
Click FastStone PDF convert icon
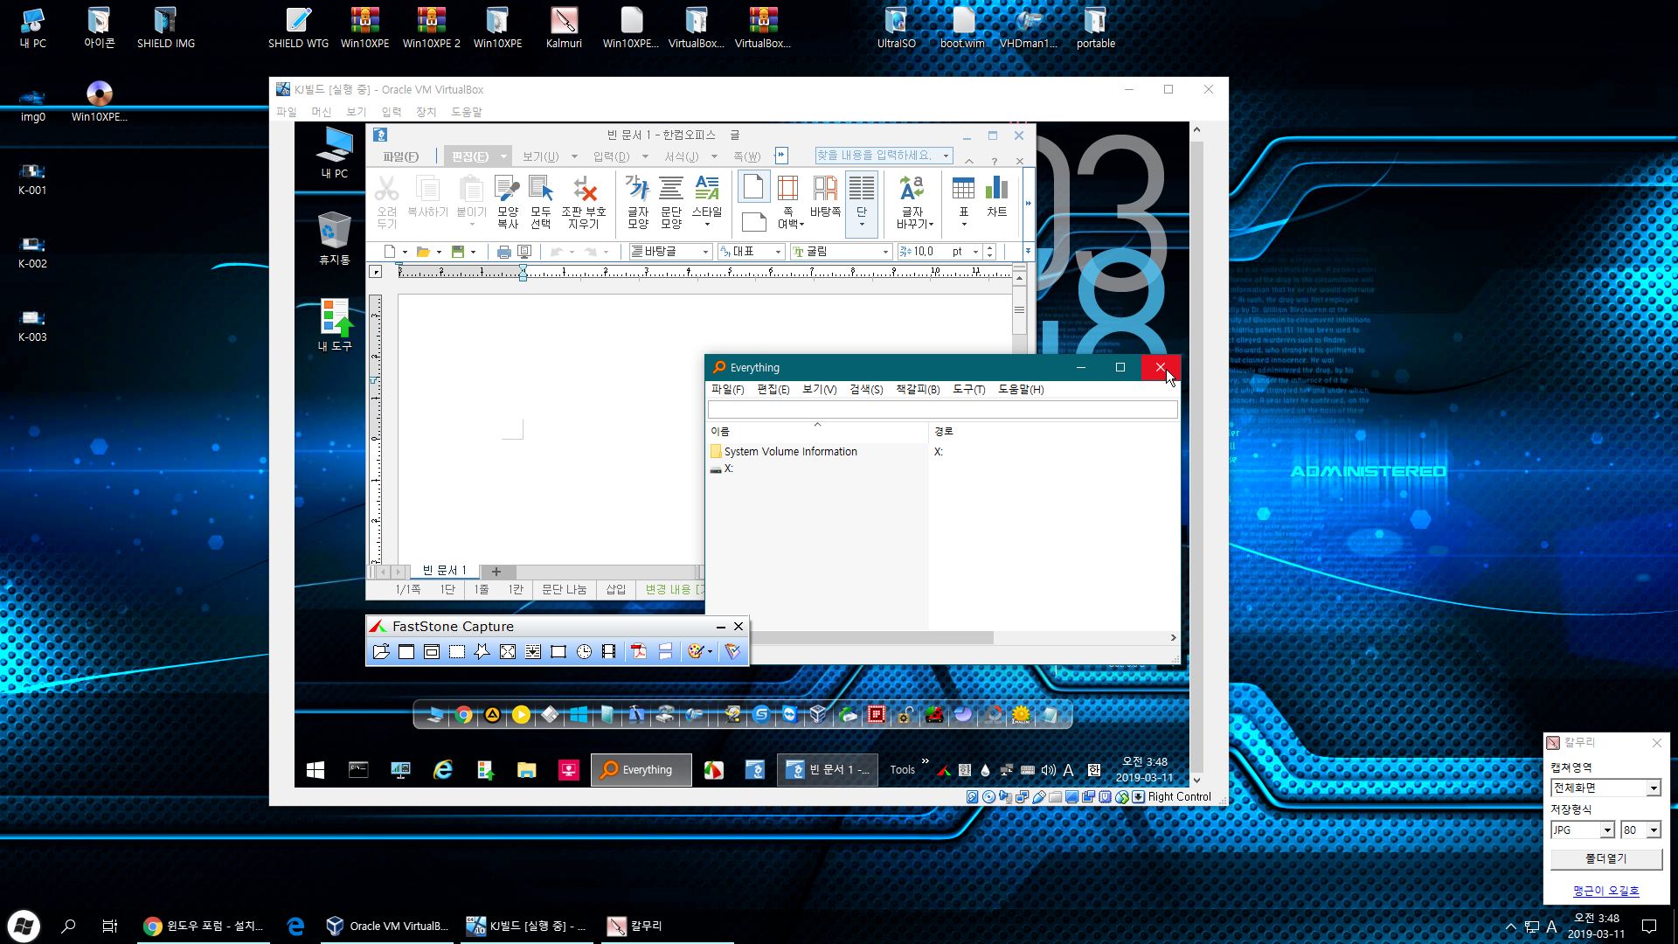coord(639,652)
